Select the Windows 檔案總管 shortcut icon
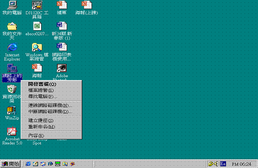The image size is (258, 168). 37,47
